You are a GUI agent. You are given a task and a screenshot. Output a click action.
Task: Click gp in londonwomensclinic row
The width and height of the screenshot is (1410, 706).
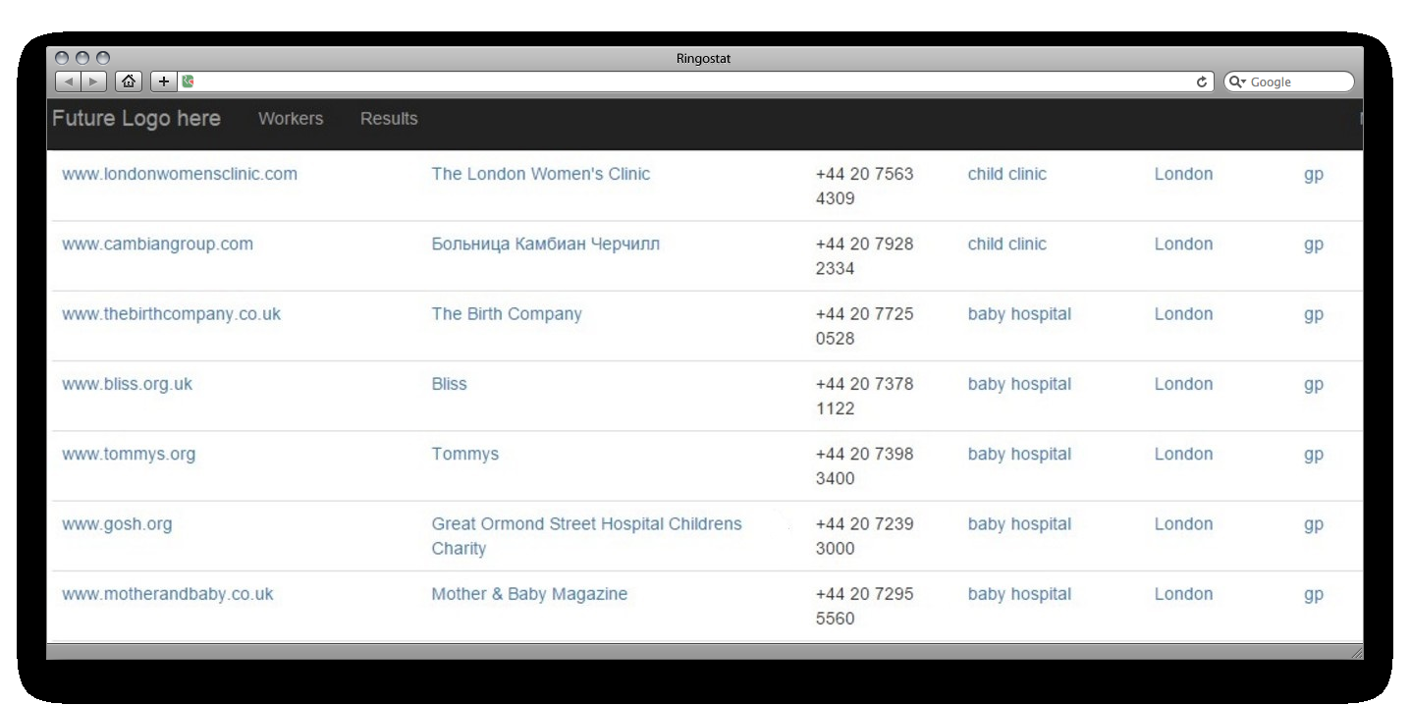coord(1314,175)
